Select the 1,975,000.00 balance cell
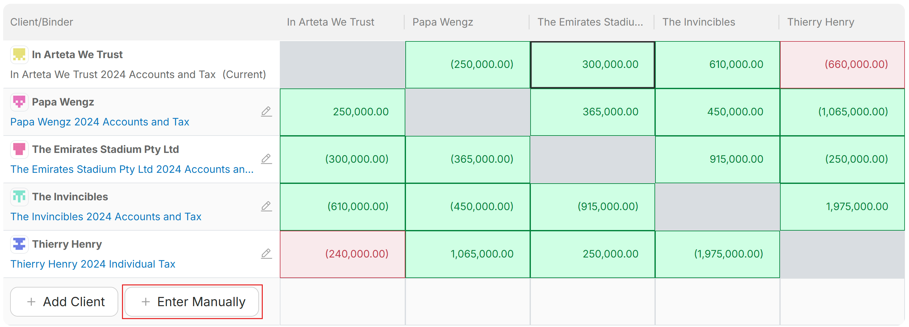The height and width of the screenshot is (327, 909). click(x=842, y=207)
